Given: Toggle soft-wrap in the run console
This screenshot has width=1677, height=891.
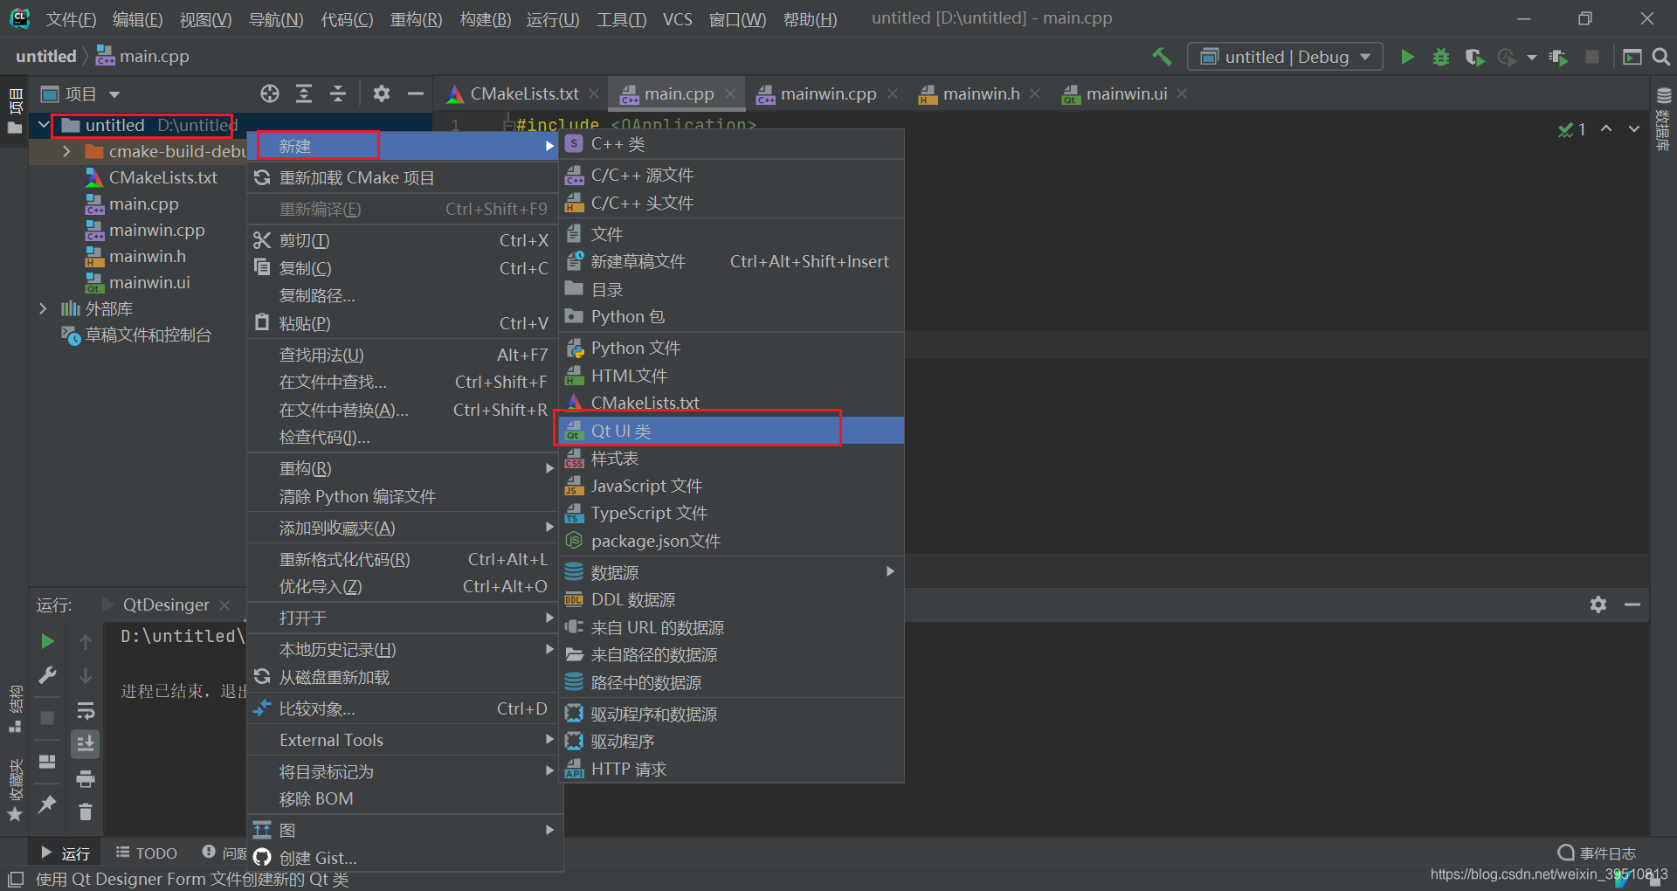Looking at the screenshot, I should pyautogui.click(x=86, y=710).
